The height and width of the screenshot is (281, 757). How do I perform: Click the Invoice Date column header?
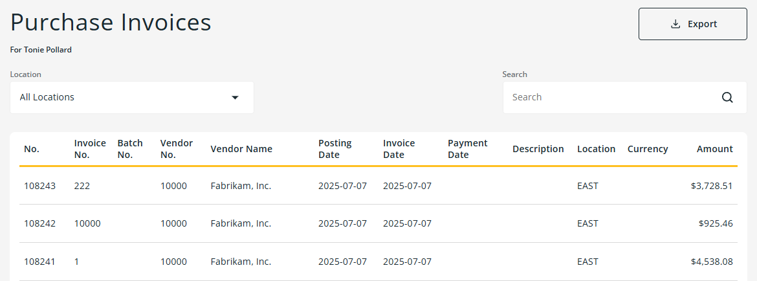pyautogui.click(x=399, y=149)
